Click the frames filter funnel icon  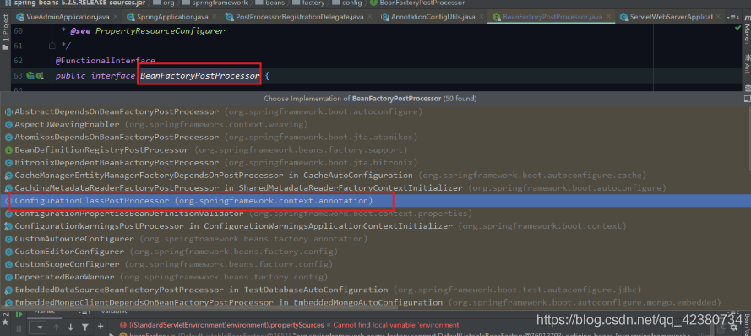(84, 328)
